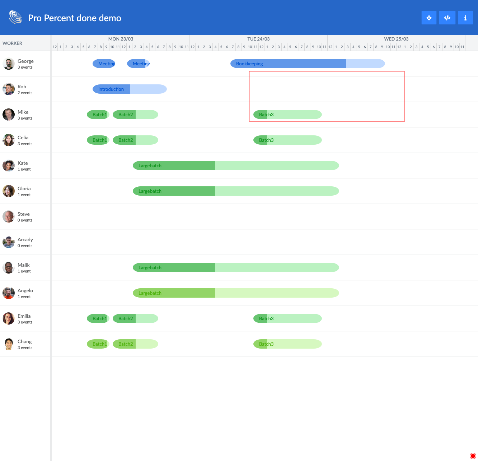The height and width of the screenshot is (461, 478).
Task: Open the source code viewer icon
Action: tap(447, 18)
